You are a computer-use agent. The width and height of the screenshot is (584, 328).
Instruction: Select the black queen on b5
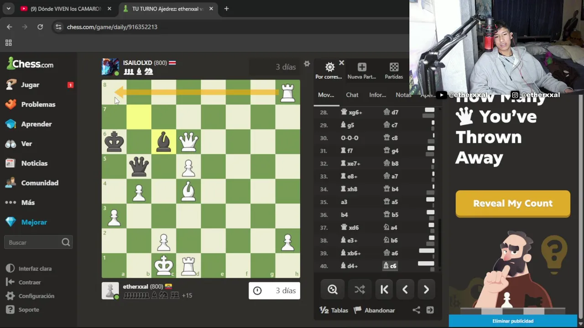pyautogui.click(x=139, y=166)
